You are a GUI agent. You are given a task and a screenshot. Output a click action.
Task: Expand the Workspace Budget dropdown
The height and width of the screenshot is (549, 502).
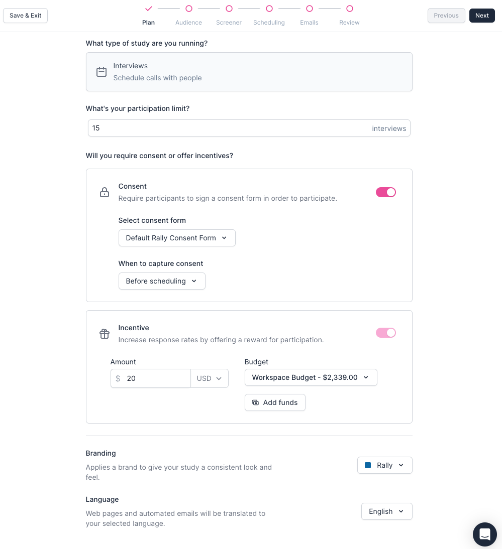click(311, 377)
